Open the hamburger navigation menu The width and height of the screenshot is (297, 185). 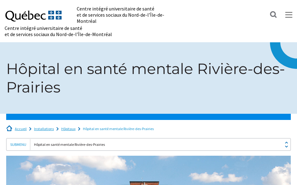289,14
